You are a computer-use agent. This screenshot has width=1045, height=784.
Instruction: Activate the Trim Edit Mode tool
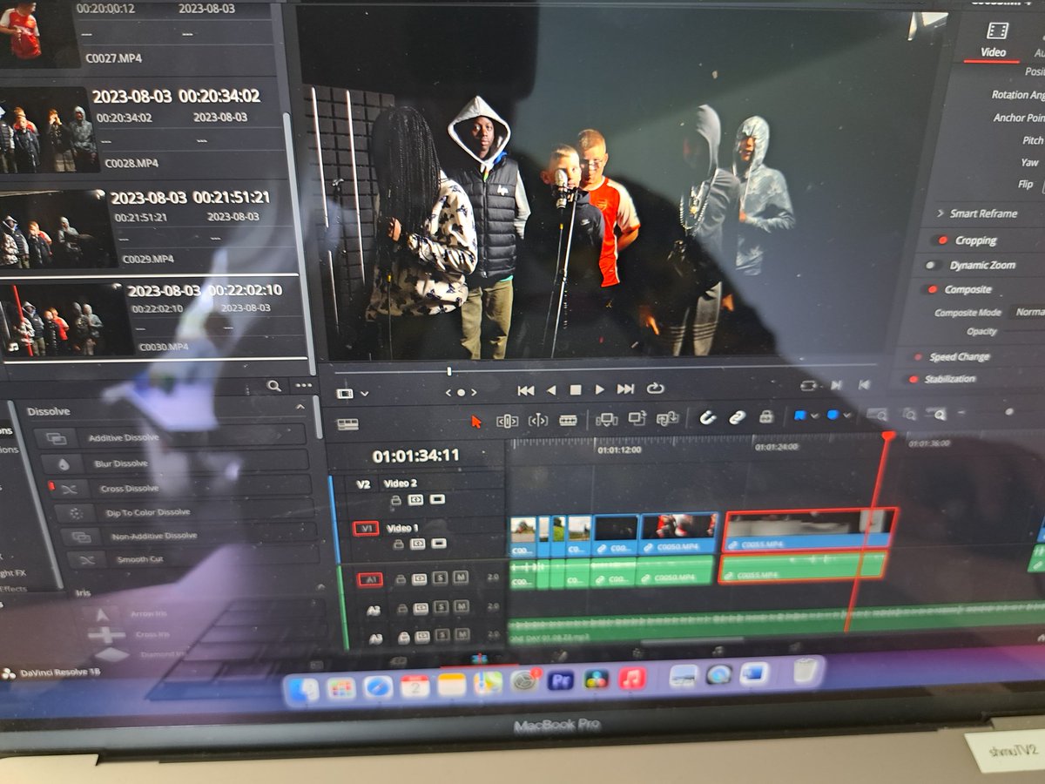coord(507,421)
